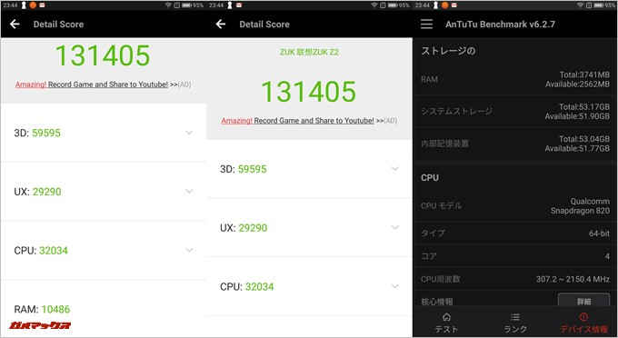Tap ストレージの section header

[x=448, y=51]
